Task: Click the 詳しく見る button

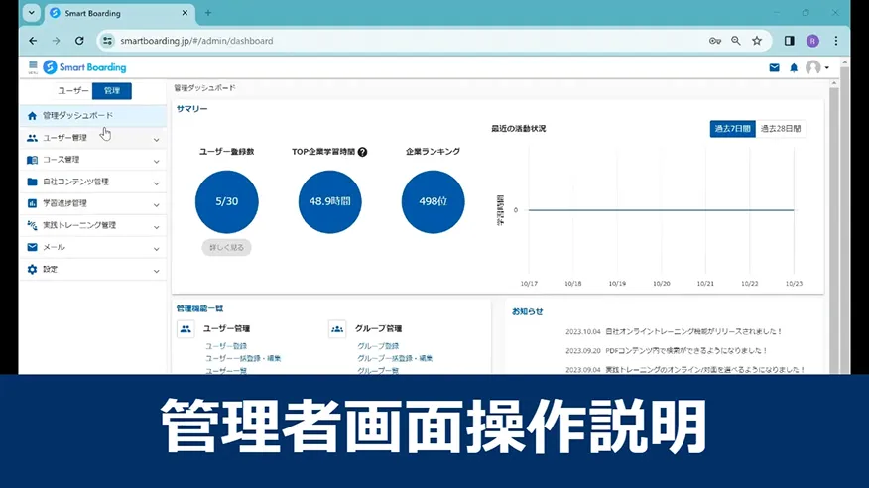Action: coord(226,247)
